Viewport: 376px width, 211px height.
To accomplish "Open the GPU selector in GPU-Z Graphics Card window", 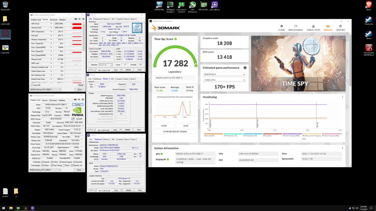I will [45, 170].
